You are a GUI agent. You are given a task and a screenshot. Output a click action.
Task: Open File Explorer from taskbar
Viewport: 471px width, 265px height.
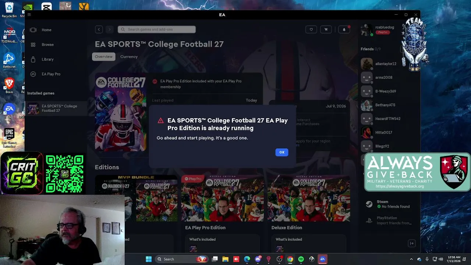pos(226,259)
